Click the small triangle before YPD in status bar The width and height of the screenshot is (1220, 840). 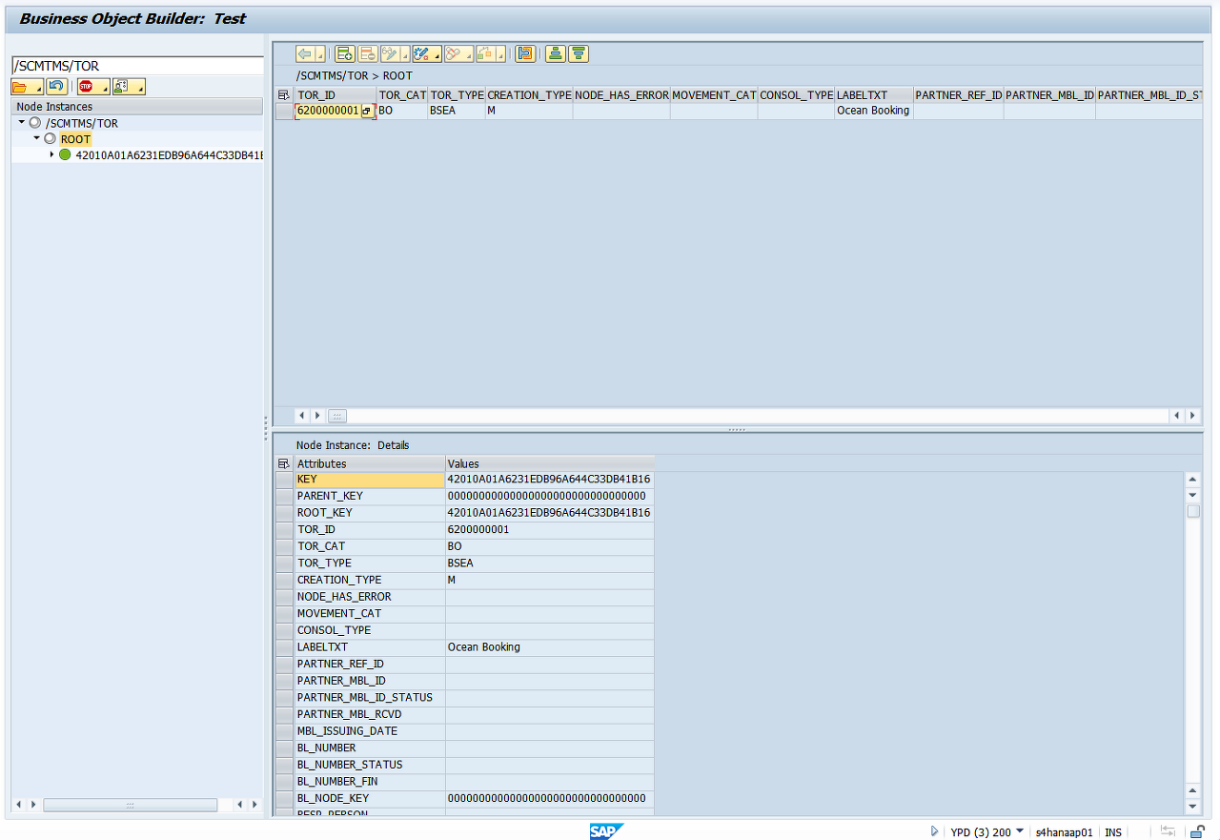(x=935, y=831)
